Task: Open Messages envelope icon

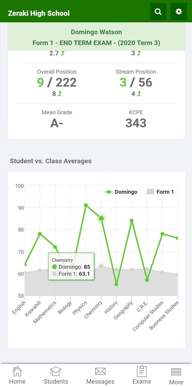Action: coord(100,371)
